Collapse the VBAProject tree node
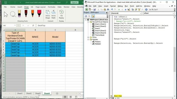The height and width of the screenshot is (99, 177). [x=85, y=20]
